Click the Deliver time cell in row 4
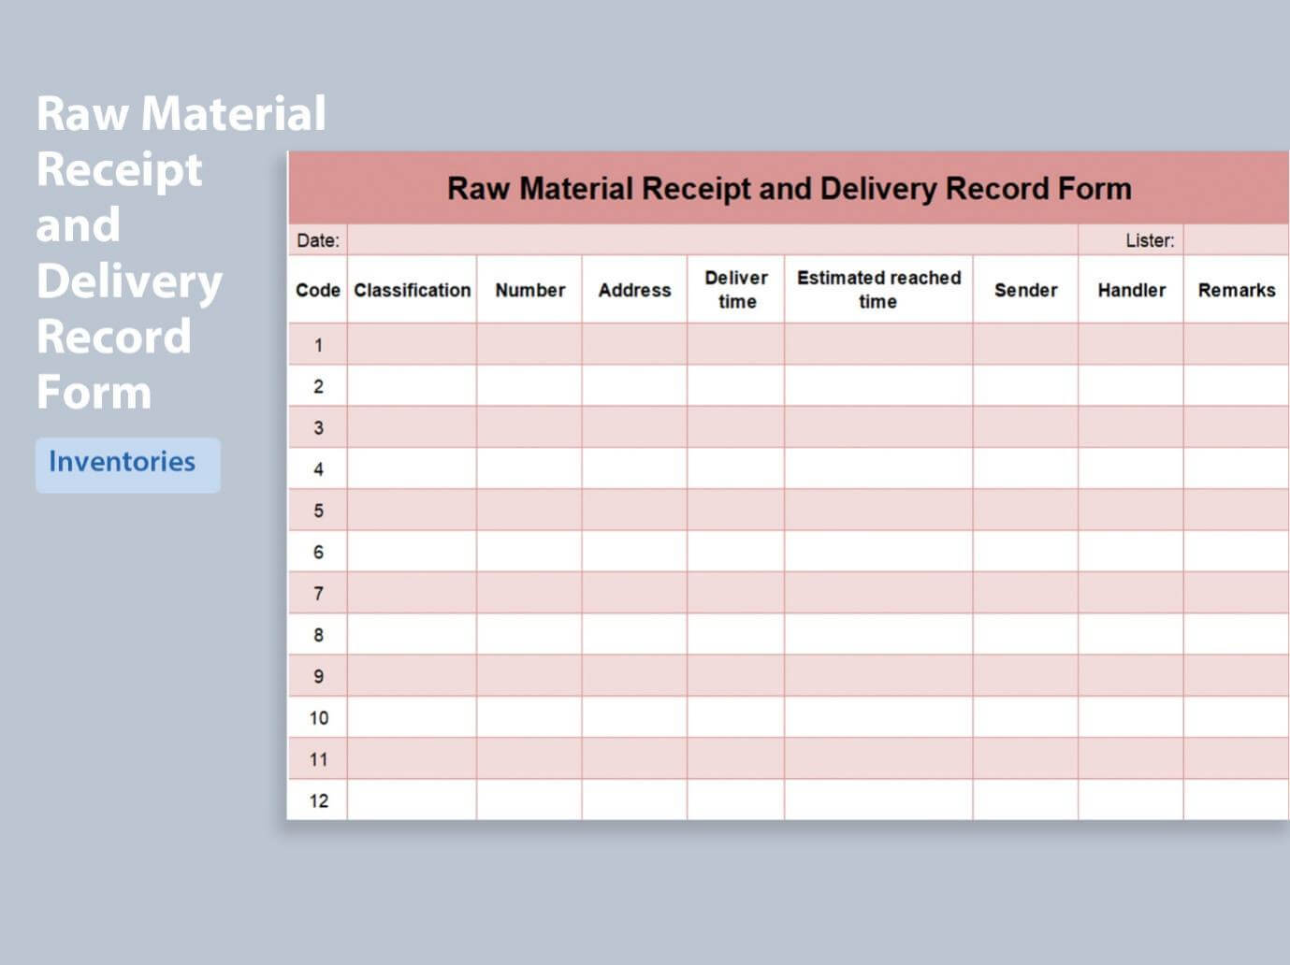 [735, 468]
